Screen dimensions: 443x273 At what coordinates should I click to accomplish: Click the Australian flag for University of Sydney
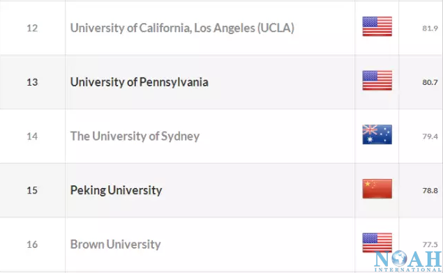click(377, 134)
